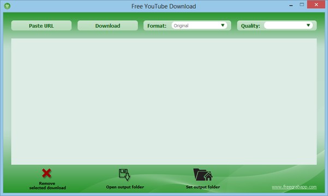Click the green app logo in title bar

tap(7, 6)
